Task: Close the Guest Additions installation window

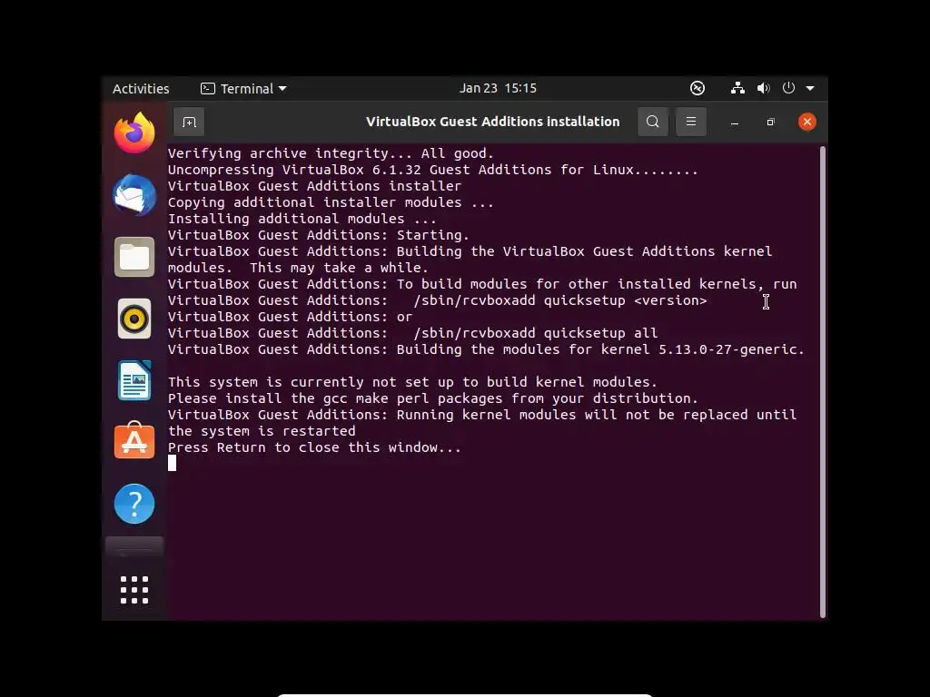Action: (x=807, y=123)
